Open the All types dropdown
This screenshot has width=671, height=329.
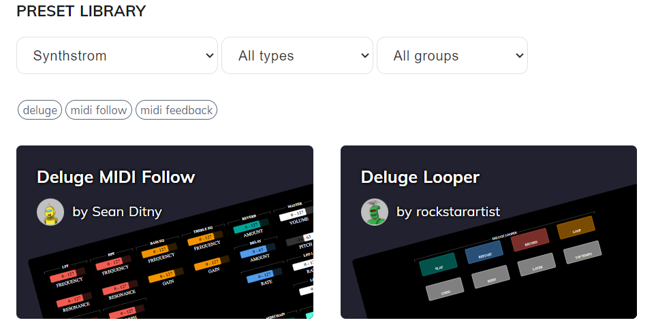pos(297,56)
